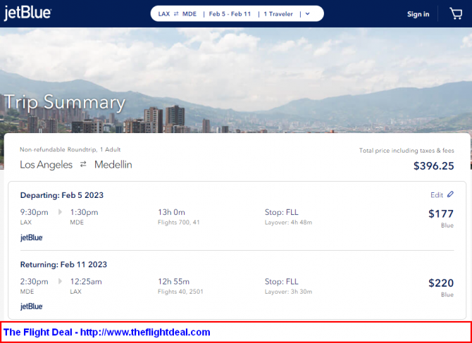Click Returning: Feb 11 2023 heading

pos(63,265)
